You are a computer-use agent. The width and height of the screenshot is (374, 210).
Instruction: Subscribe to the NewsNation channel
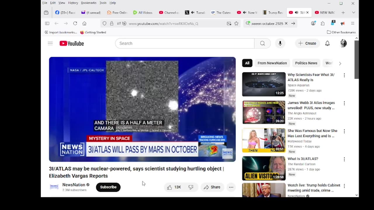point(108,187)
